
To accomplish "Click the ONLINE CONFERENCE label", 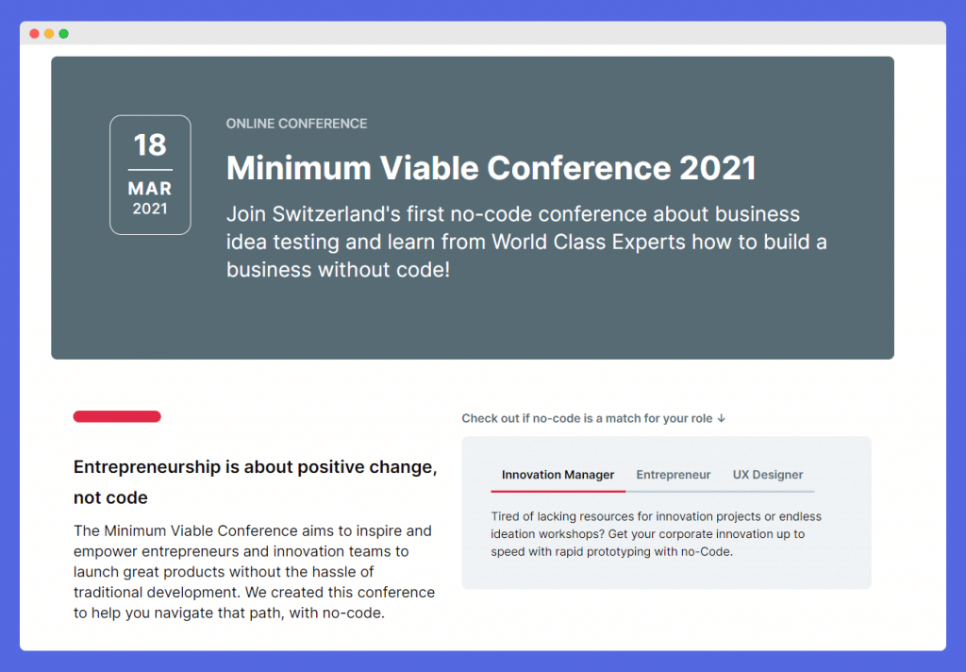I will point(296,124).
